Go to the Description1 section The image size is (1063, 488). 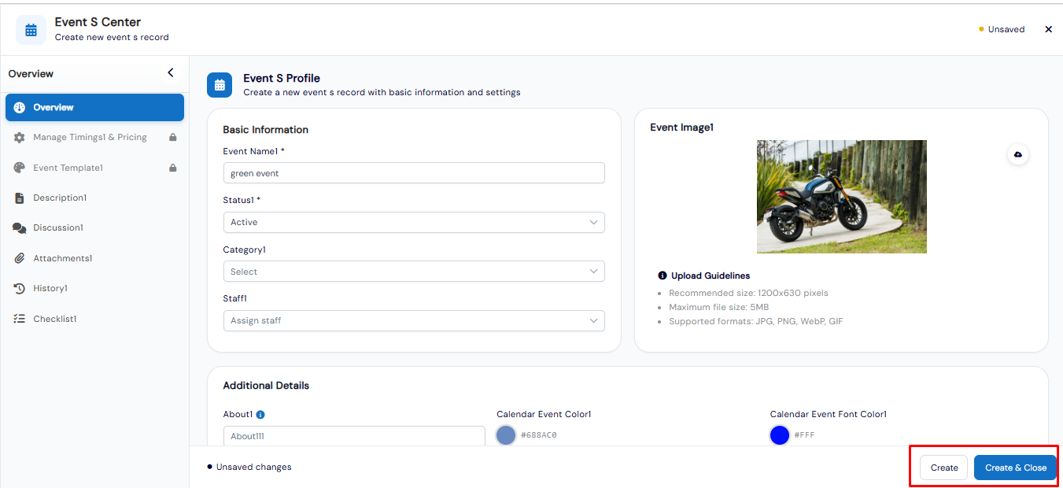(60, 198)
